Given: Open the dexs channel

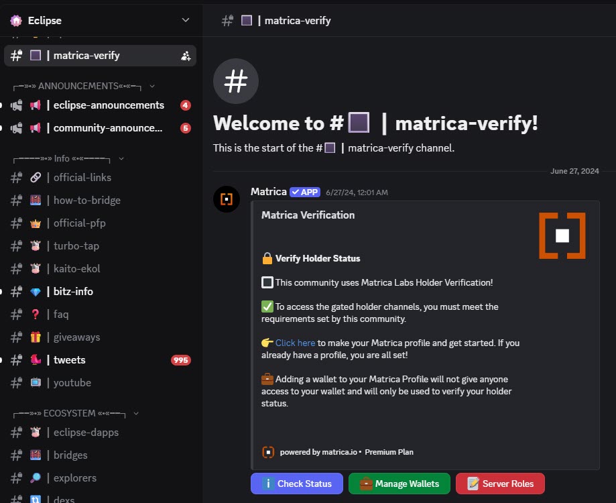Looking at the screenshot, I should [x=100, y=498].
